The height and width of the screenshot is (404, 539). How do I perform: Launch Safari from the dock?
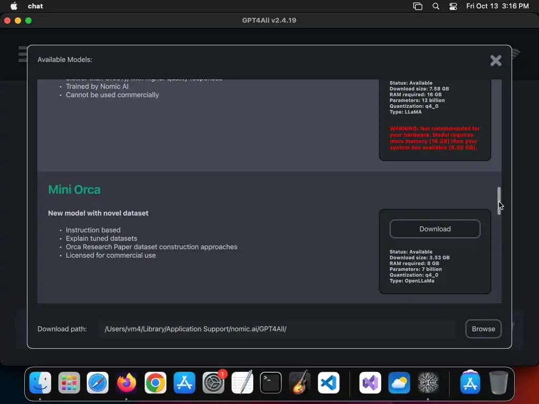(x=97, y=382)
